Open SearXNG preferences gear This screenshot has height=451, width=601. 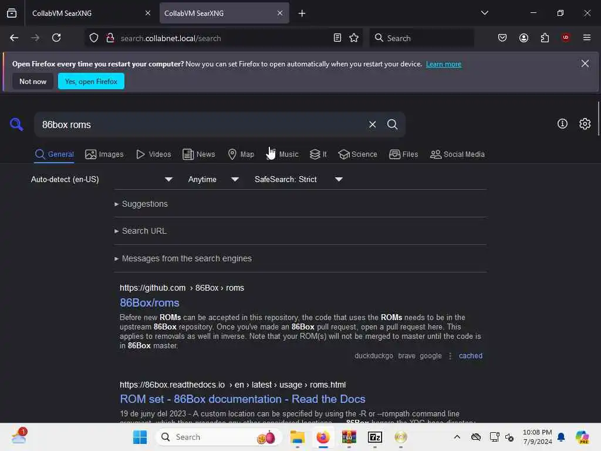point(585,124)
